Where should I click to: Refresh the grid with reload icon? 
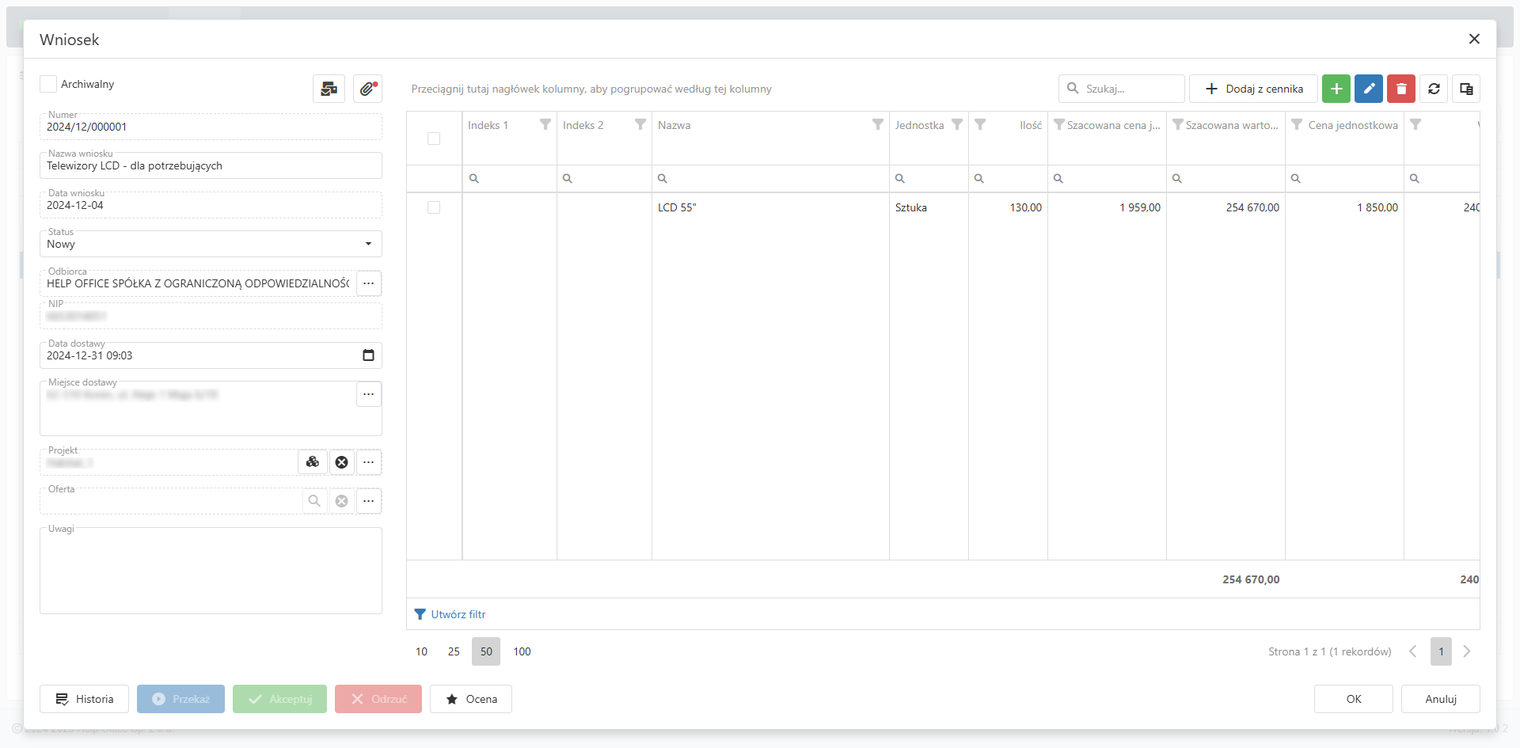coord(1434,89)
